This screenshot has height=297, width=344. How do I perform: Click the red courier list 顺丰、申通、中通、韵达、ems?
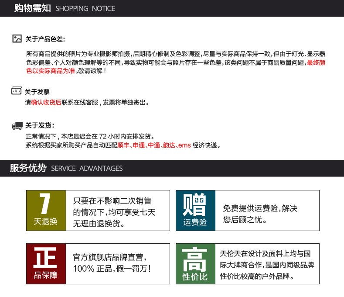(154, 145)
